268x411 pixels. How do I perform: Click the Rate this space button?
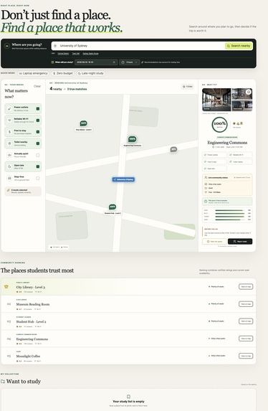214,242
